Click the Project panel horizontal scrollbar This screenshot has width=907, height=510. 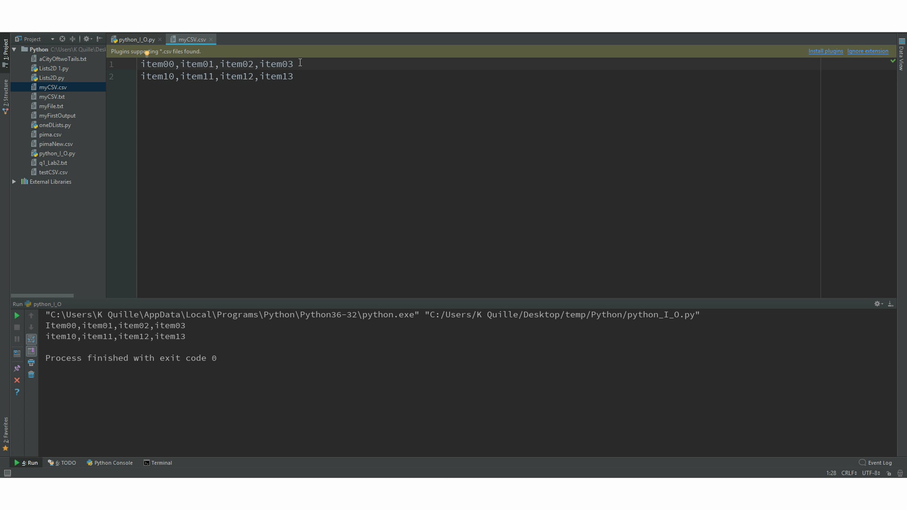[42, 295]
